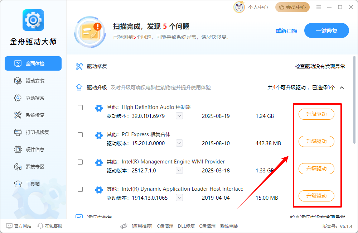Click 升级驱动 for High Definition Audio
This screenshot has width=358, height=233.
coord(316,114)
